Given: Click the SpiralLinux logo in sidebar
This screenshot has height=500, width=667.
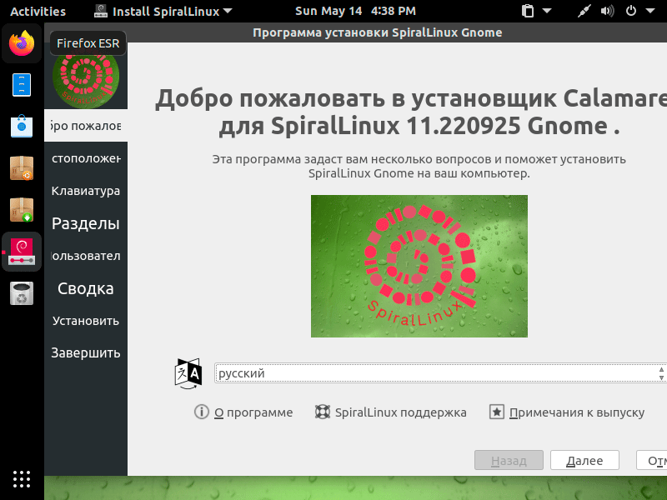Looking at the screenshot, I should click(86, 77).
